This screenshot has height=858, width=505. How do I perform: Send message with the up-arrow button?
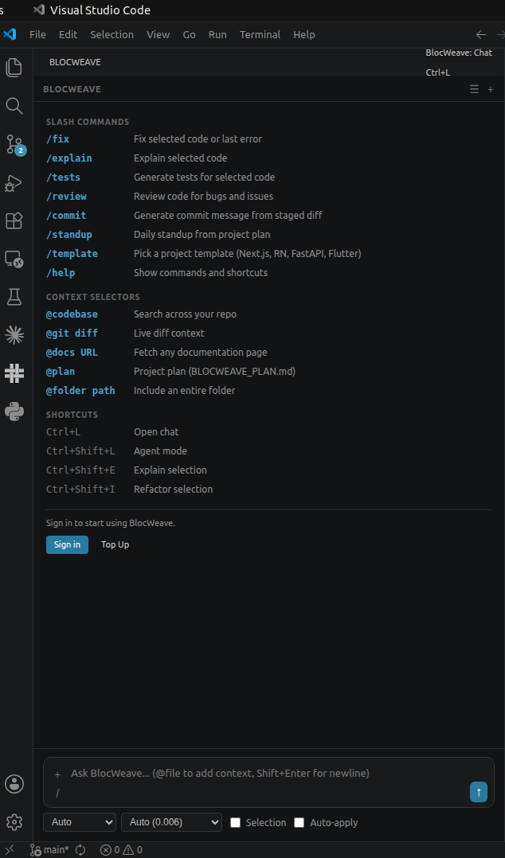479,792
